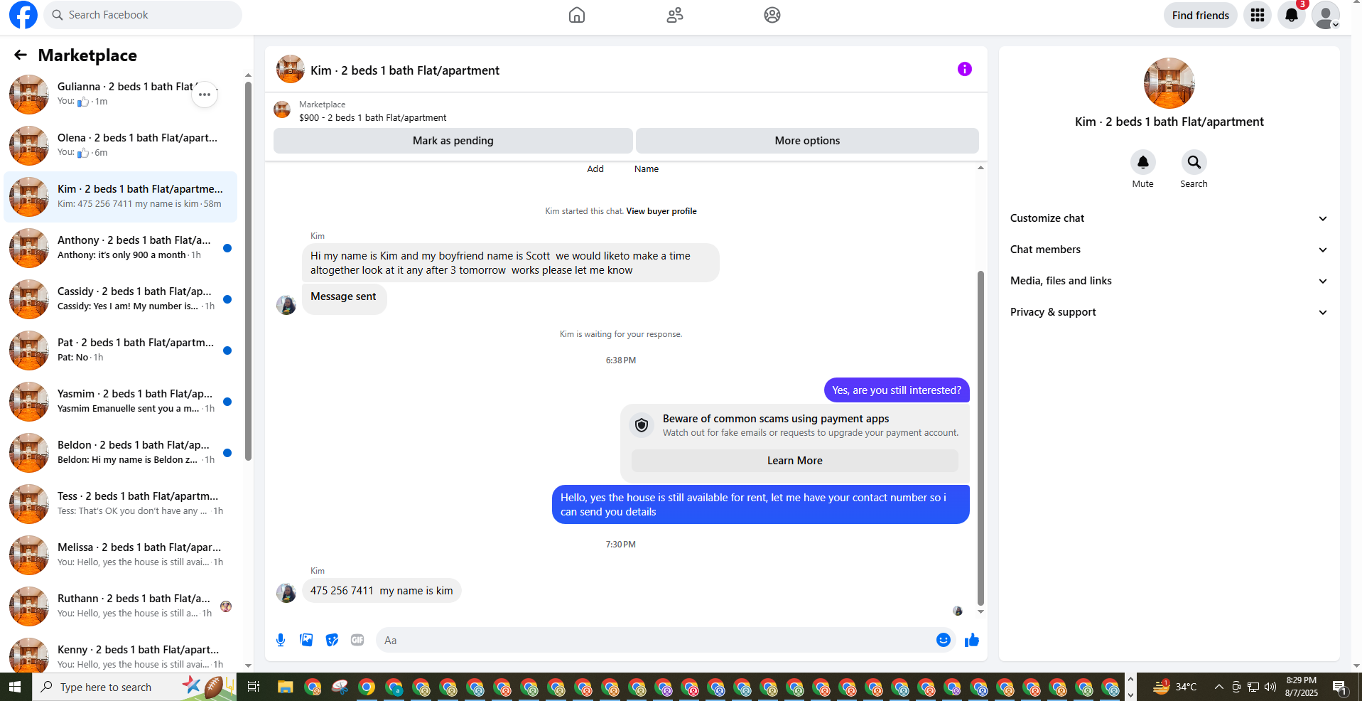The image size is (1362, 701).
Task: Click the volume icon in system tray
Action: [x=1270, y=687]
